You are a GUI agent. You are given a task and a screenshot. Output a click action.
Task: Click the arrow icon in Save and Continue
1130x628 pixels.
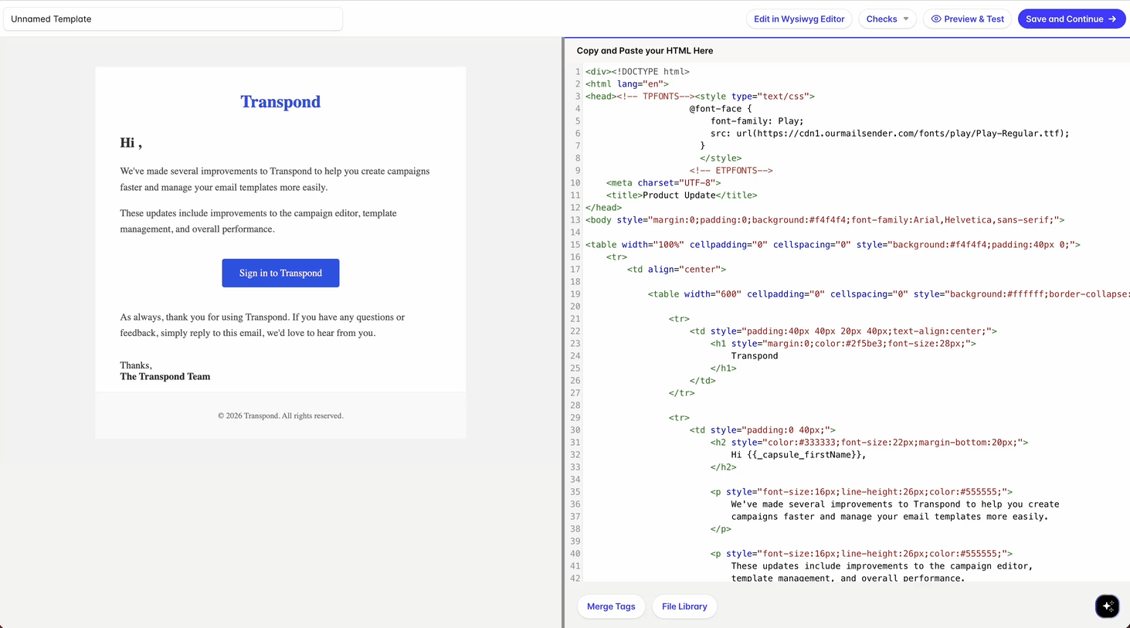1112,19
